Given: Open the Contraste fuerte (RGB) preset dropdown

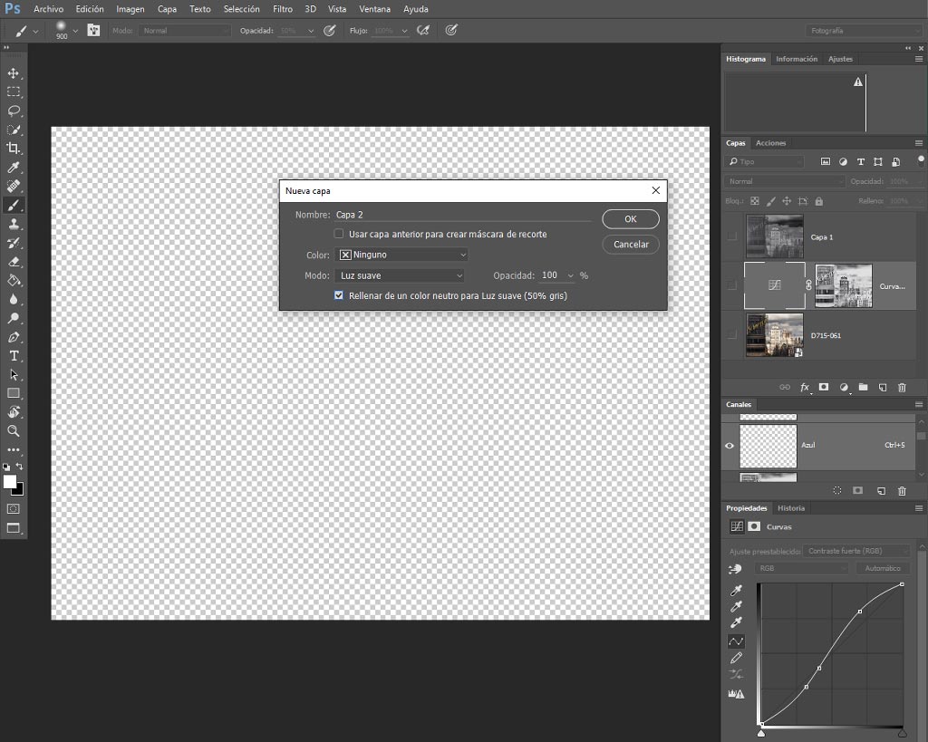Looking at the screenshot, I should coord(856,551).
